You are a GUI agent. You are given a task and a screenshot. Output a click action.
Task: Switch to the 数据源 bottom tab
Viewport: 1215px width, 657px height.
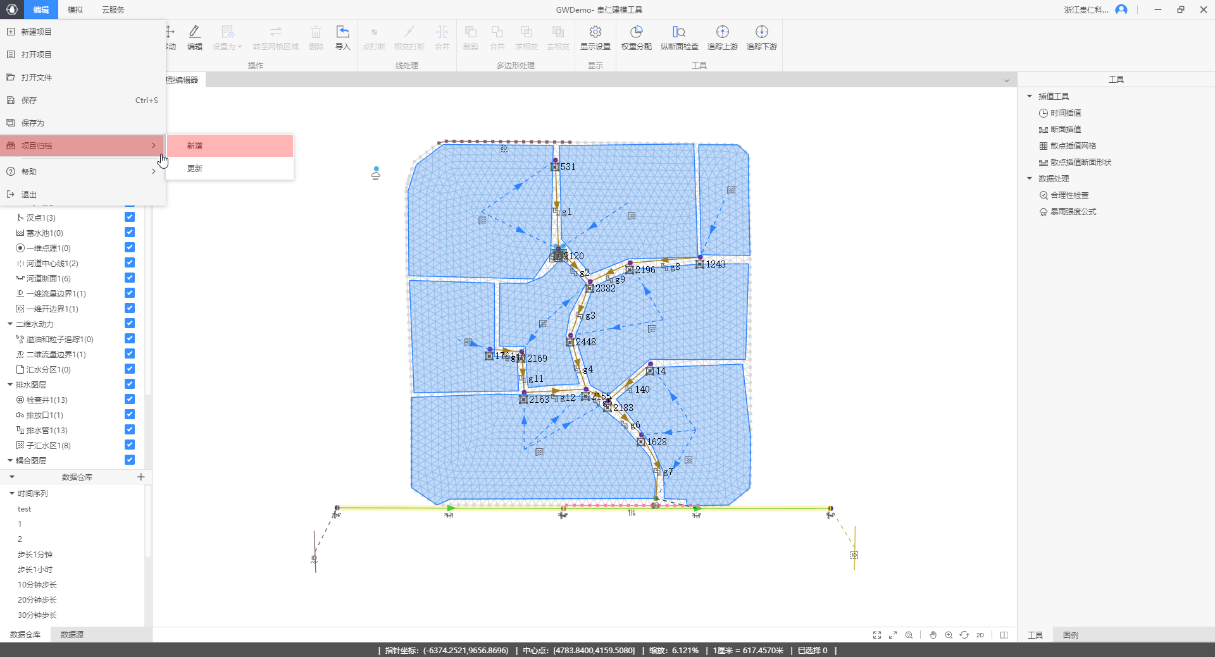72,635
